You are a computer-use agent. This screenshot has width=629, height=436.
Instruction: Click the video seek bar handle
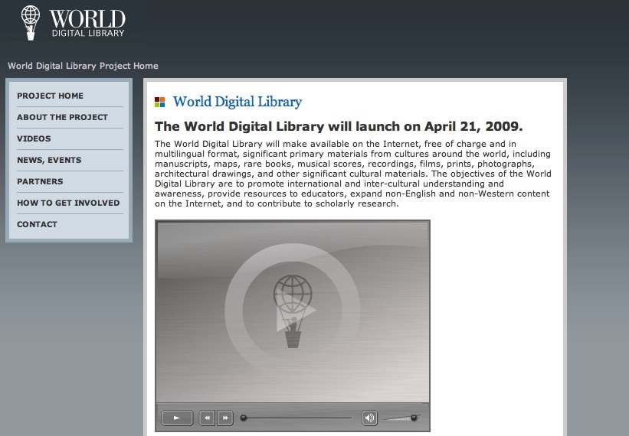[243, 418]
